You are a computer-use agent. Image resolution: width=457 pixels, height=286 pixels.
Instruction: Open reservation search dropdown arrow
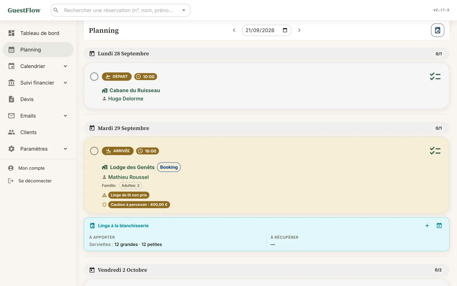[x=184, y=10]
